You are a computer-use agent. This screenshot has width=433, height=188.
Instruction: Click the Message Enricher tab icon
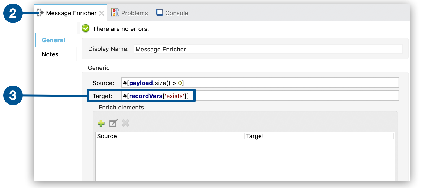coord(40,12)
